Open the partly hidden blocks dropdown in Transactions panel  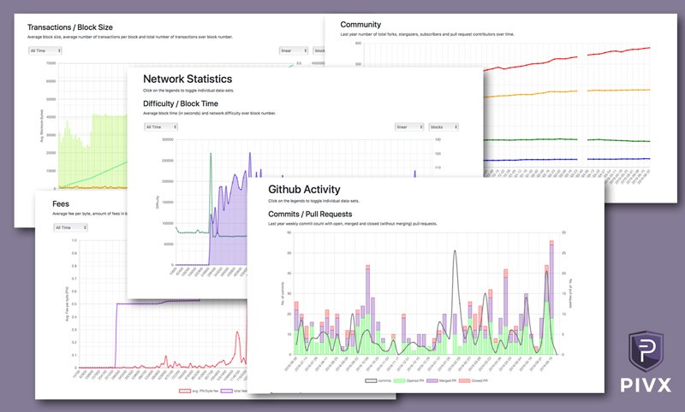click(x=319, y=50)
